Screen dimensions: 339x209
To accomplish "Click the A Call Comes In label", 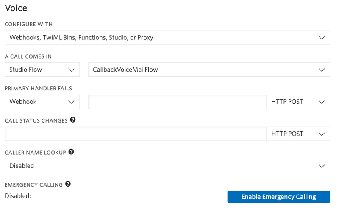I will [x=28, y=56].
